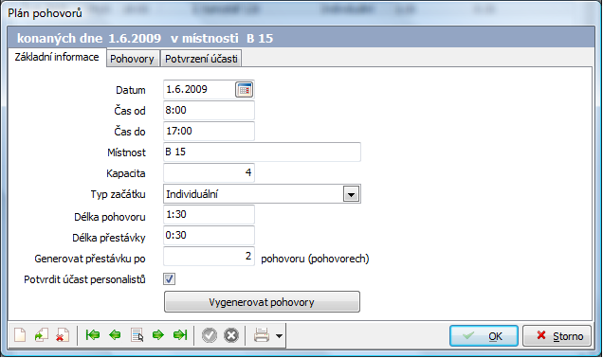Expand the Typ začátku dropdown

(x=351, y=194)
